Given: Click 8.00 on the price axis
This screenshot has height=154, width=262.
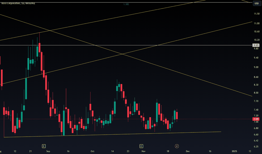Looking at the screenshot, I should point(256,93).
